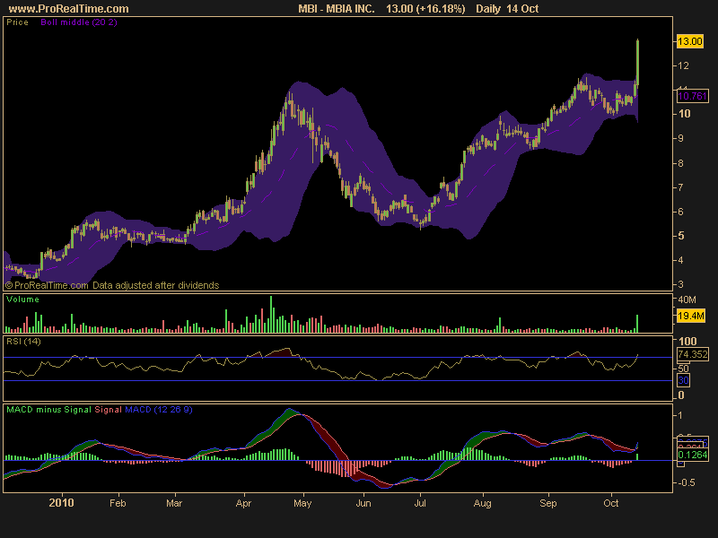Click the MBI - MBIA INC. title
The width and height of the screenshot is (718, 538).
[336, 9]
